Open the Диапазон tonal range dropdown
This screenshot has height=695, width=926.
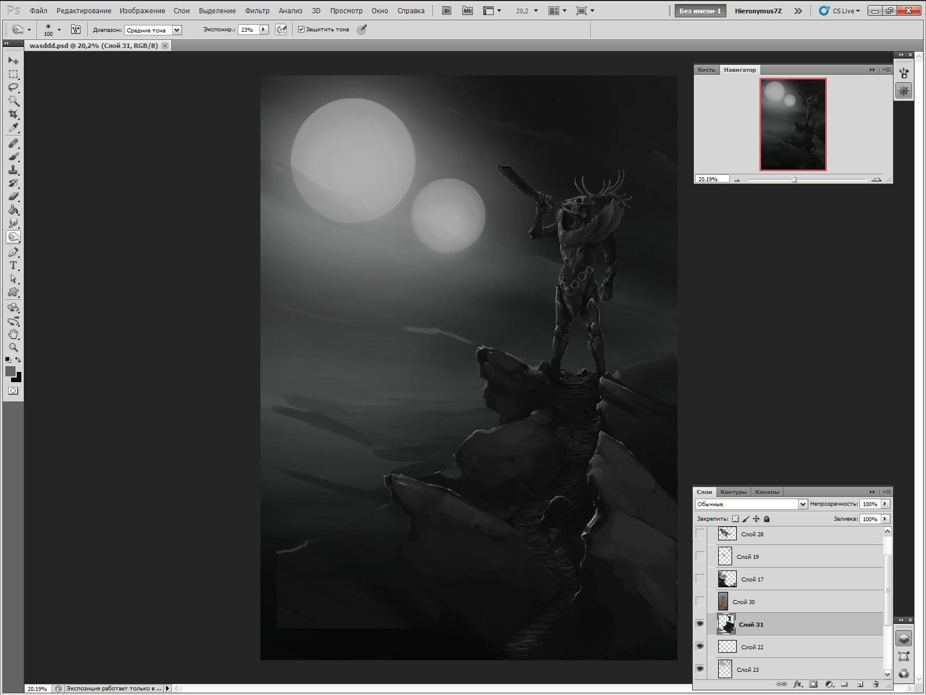[x=177, y=30]
